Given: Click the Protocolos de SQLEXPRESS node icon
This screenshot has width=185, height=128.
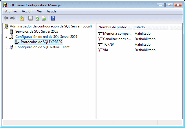Looking at the screenshot, I should pos(17,42).
